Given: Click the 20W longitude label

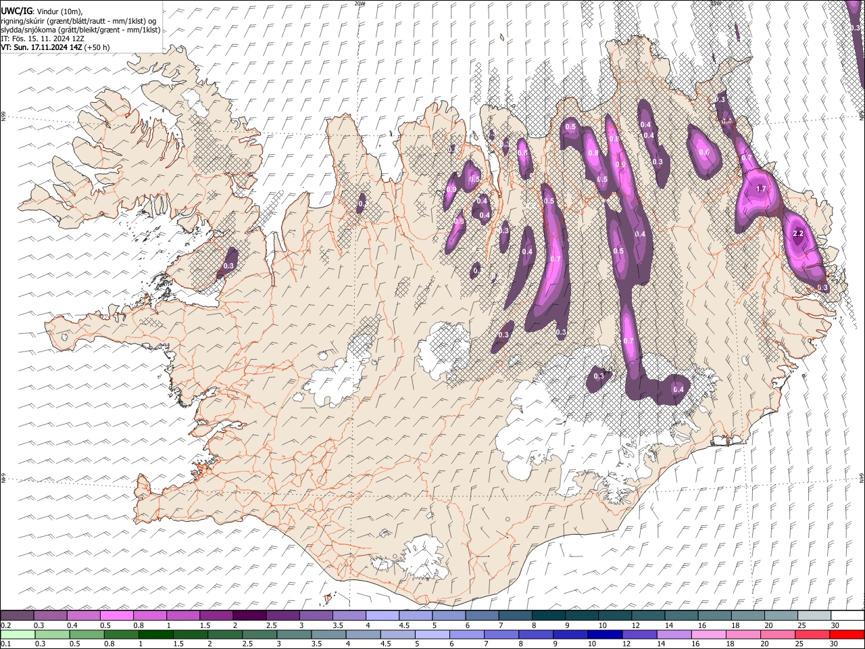Looking at the screenshot, I should (x=360, y=3).
